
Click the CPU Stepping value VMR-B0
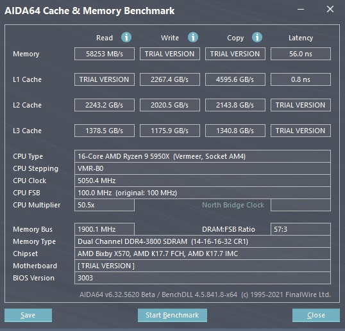[x=203, y=168]
